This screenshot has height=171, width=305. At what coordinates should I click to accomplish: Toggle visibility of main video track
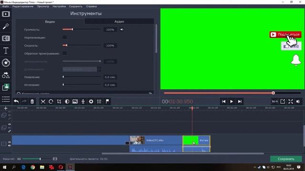tap(10, 142)
